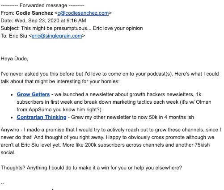Click recipient name Eric Siu in To line

tap(18, 36)
